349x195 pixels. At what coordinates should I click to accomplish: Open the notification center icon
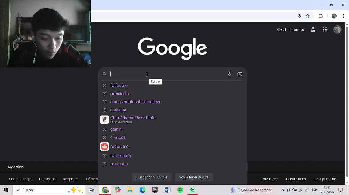(341, 190)
